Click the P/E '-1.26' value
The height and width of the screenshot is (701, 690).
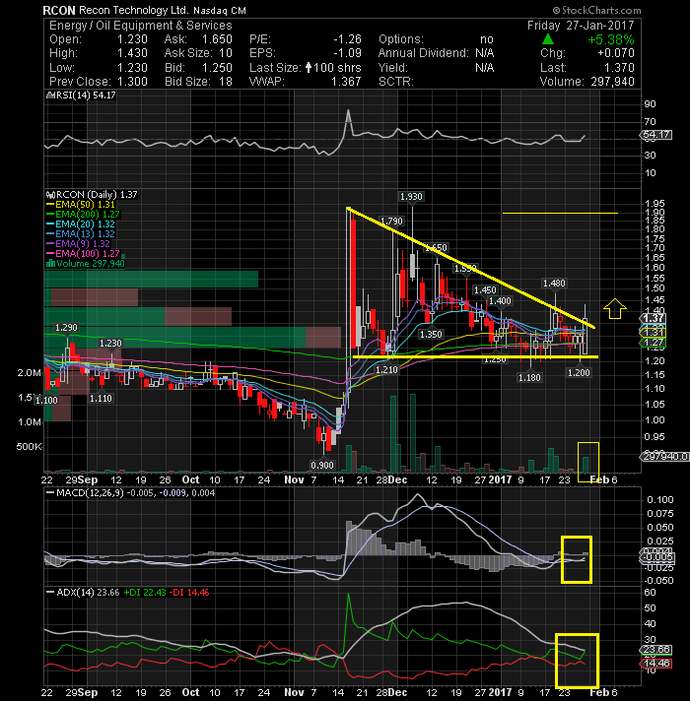click(x=347, y=39)
